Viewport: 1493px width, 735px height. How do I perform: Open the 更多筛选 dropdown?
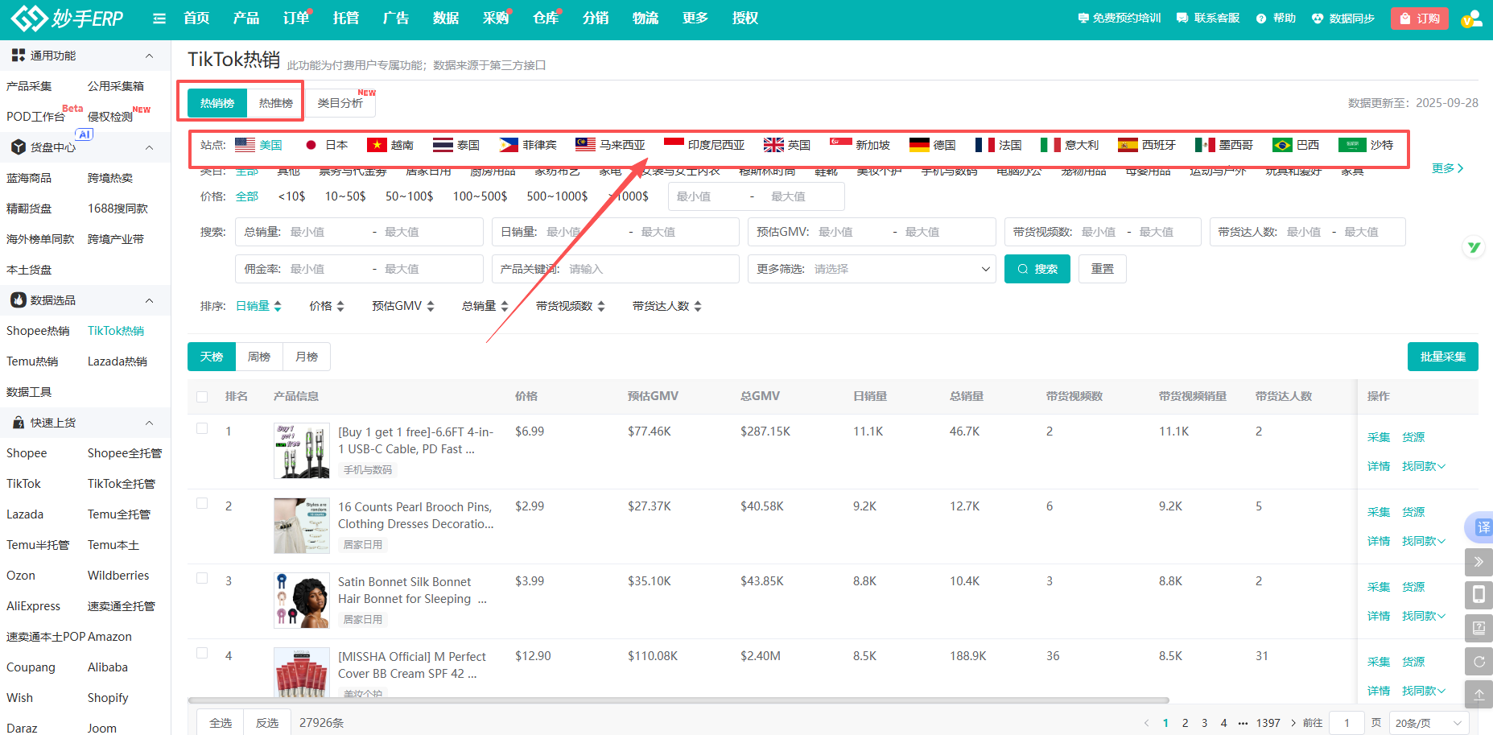[872, 269]
